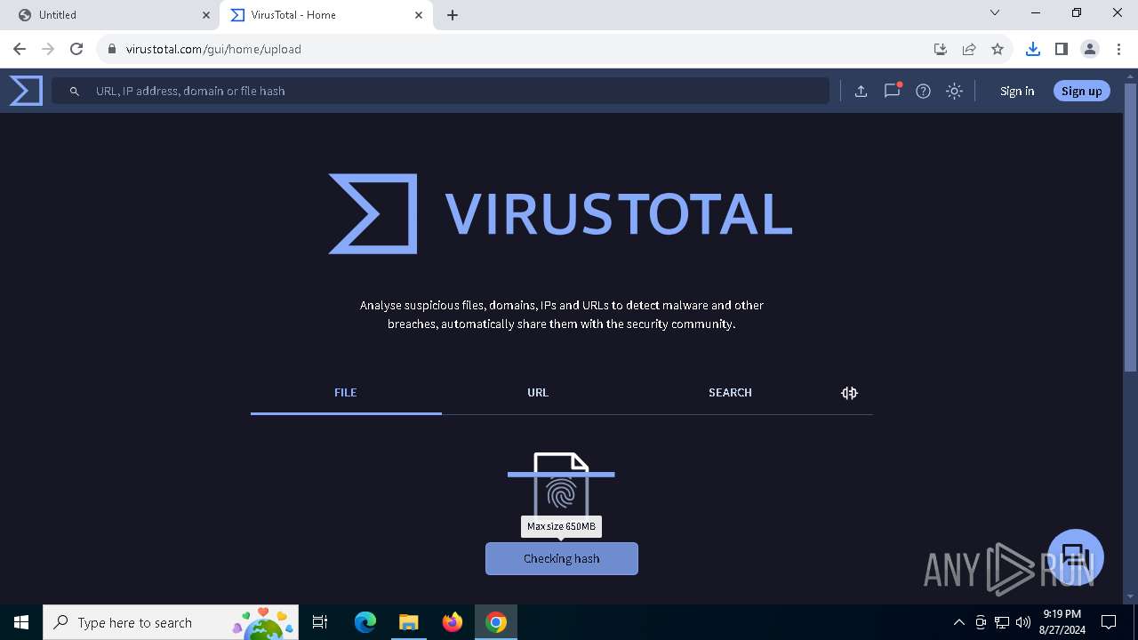Open the blue chat support bubble

coord(1076,557)
